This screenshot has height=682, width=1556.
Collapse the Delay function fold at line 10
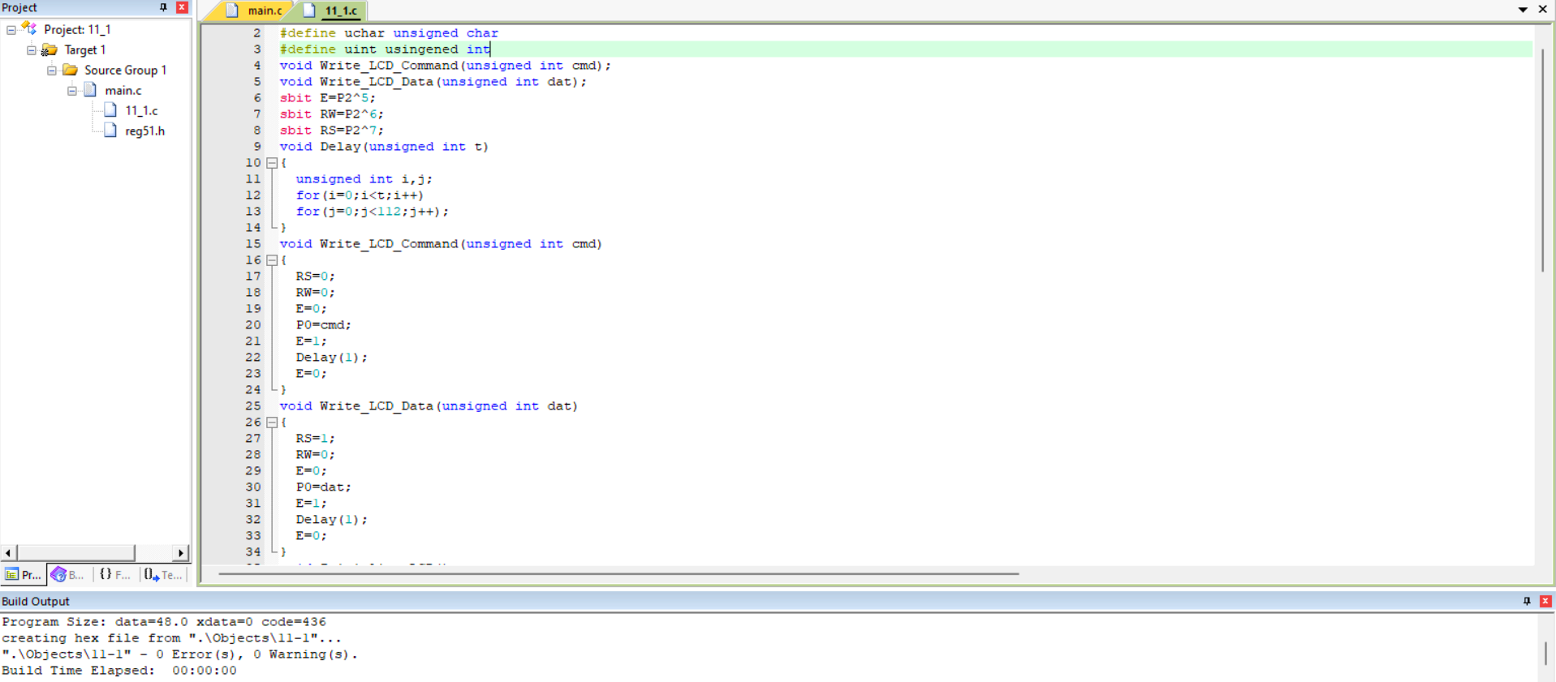pyautogui.click(x=272, y=163)
